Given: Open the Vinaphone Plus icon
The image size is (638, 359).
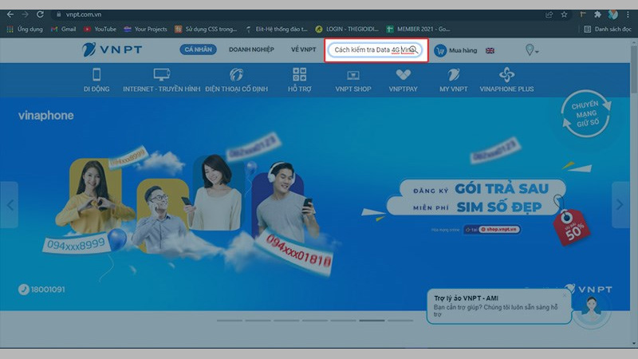Looking at the screenshot, I should click(x=506, y=75).
